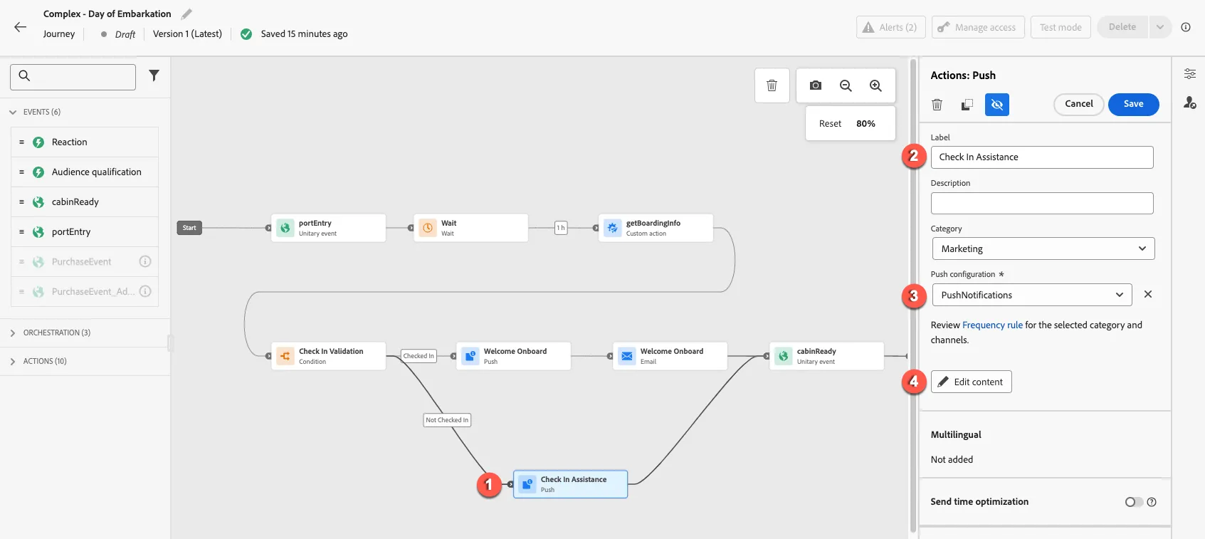Reset the canvas zoom level
The image size is (1205, 539).
830,123
